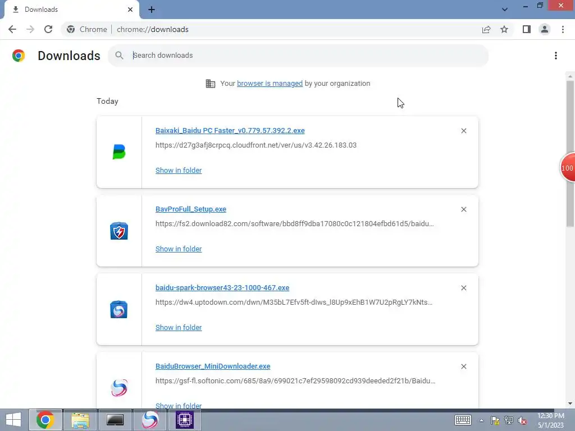This screenshot has height=431, width=575.
Task: Open the new tab plus button
Action: click(152, 10)
